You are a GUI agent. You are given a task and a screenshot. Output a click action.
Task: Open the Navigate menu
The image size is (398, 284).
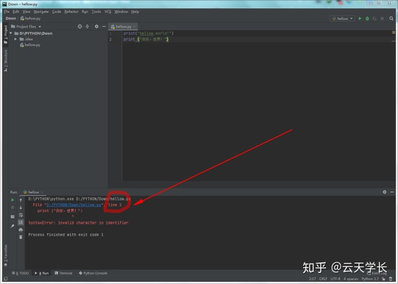tap(41, 12)
